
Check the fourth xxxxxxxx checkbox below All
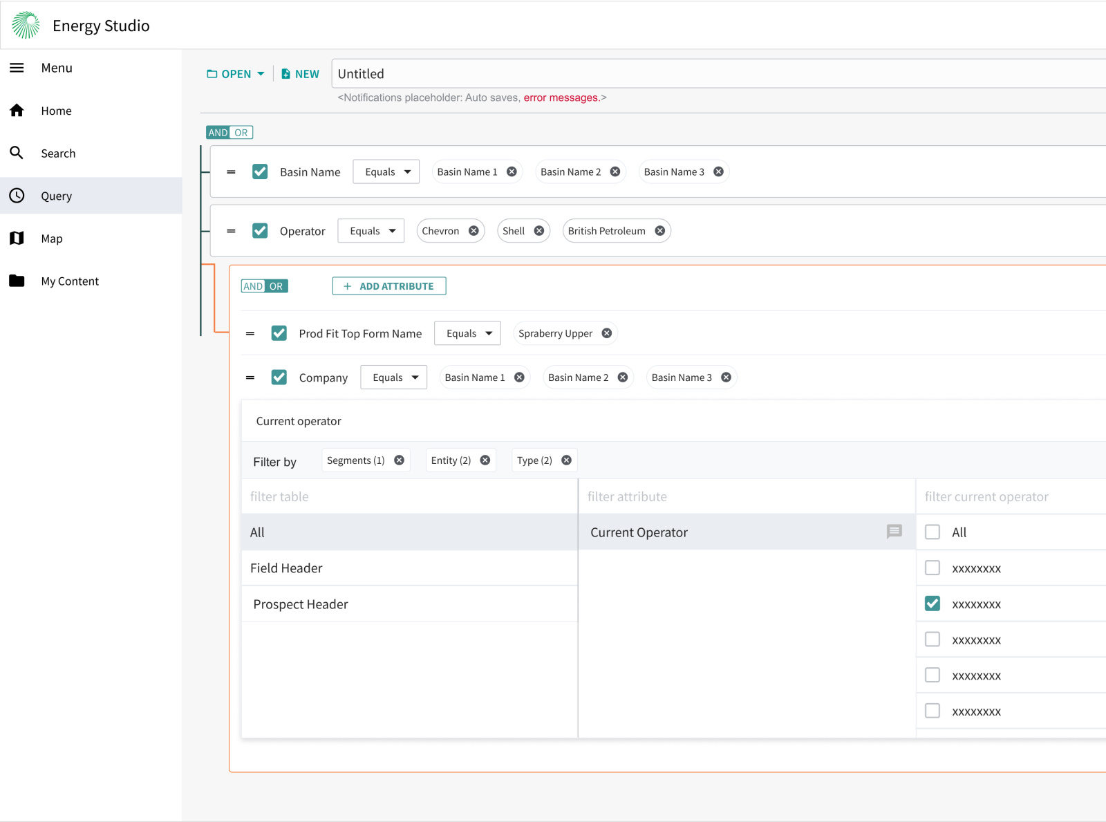tap(932, 675)
